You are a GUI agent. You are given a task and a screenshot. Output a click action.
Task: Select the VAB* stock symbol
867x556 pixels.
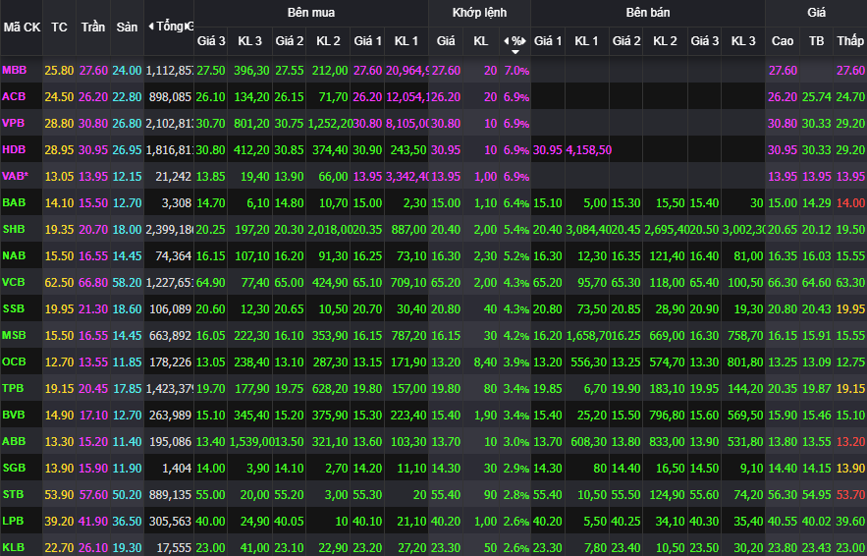tap(16, 176)
